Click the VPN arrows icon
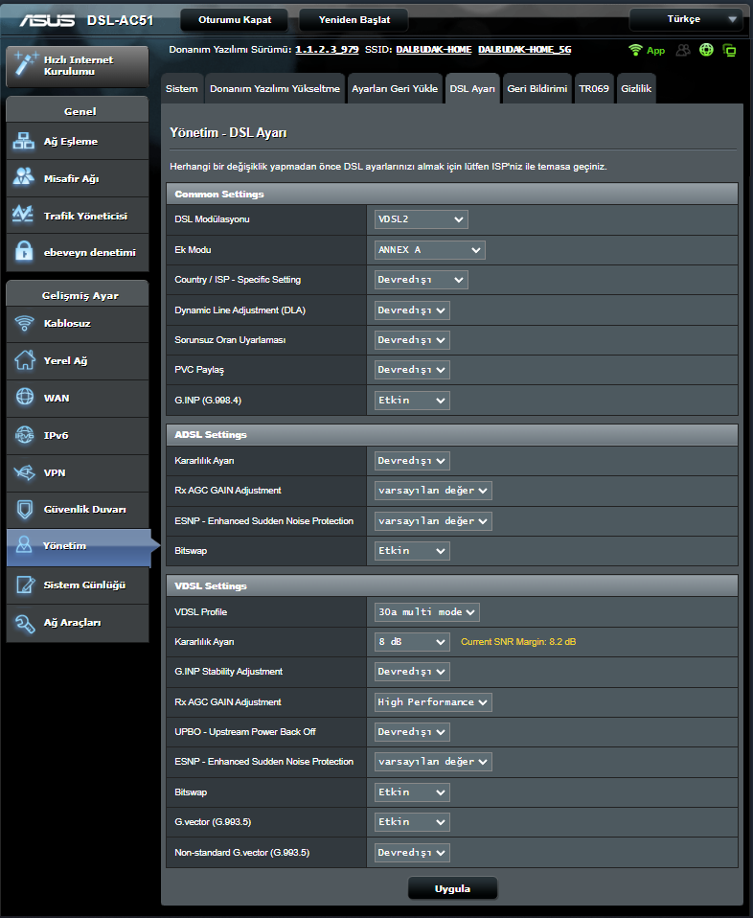753x918 pixels. pos(24,471)
